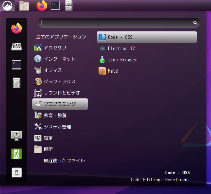
Task: Click the システム管理 wrench icon
Action: point(38,127)
